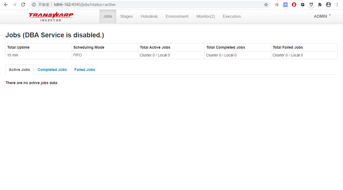The image size is (343, 190).
Task: Click the site information icon in the address bar
Action: [34, 5]
